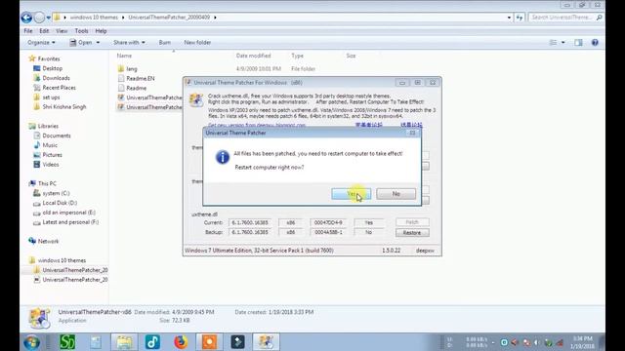Expand the Share with dropdown
This screenshot has height=351, width=625.
[129, 42]
